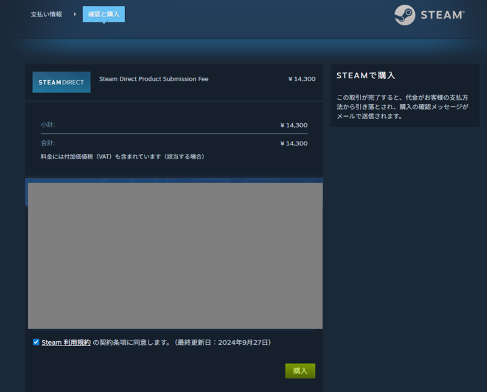Click the VAT notice text

[x=122, y=157]
